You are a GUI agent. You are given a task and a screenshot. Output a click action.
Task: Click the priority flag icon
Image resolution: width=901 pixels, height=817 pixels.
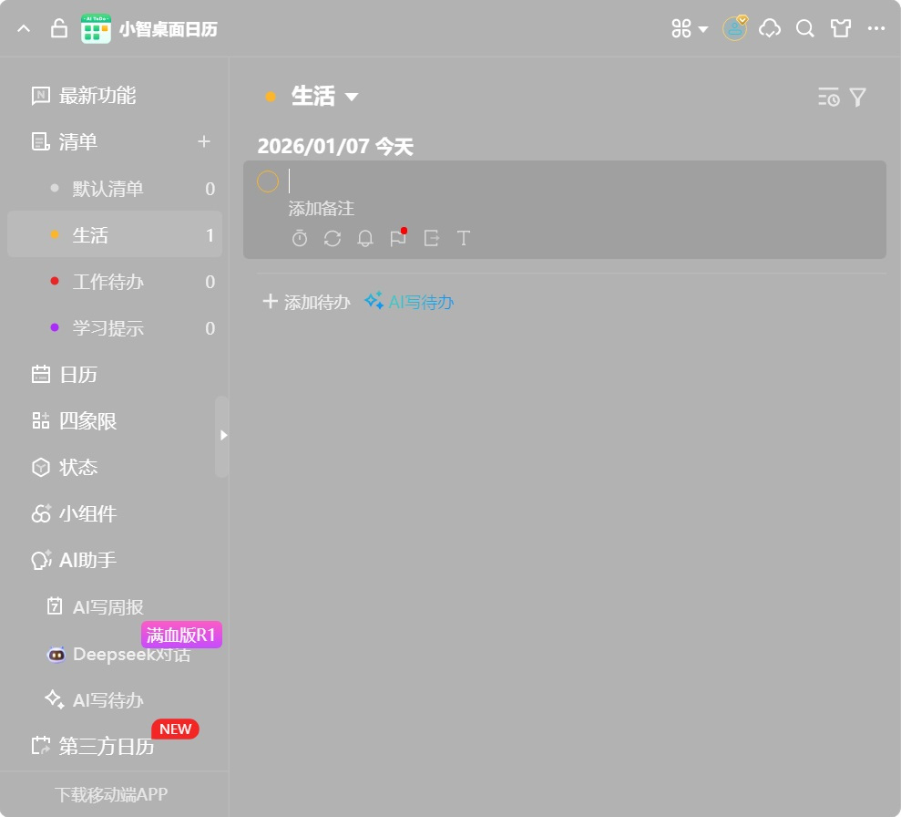tap(398, 238)
